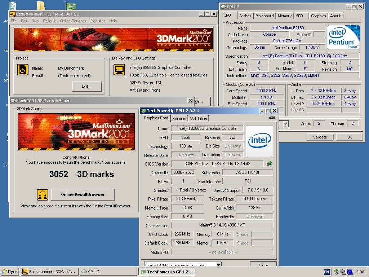The width and height of the screenshot is (369, 277).
Task: Click Memory Size 8 MB value
Action: (x=187, y=216)
